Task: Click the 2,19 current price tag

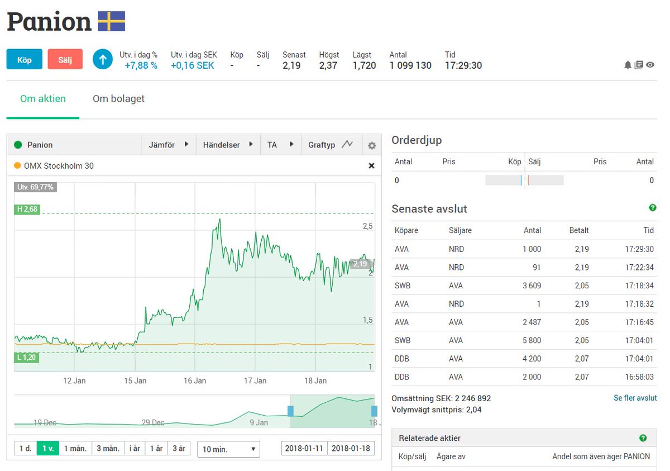Action: click(x=360, y=264)
